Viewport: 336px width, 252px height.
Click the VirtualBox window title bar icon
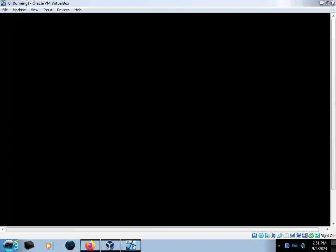point(3,3)
